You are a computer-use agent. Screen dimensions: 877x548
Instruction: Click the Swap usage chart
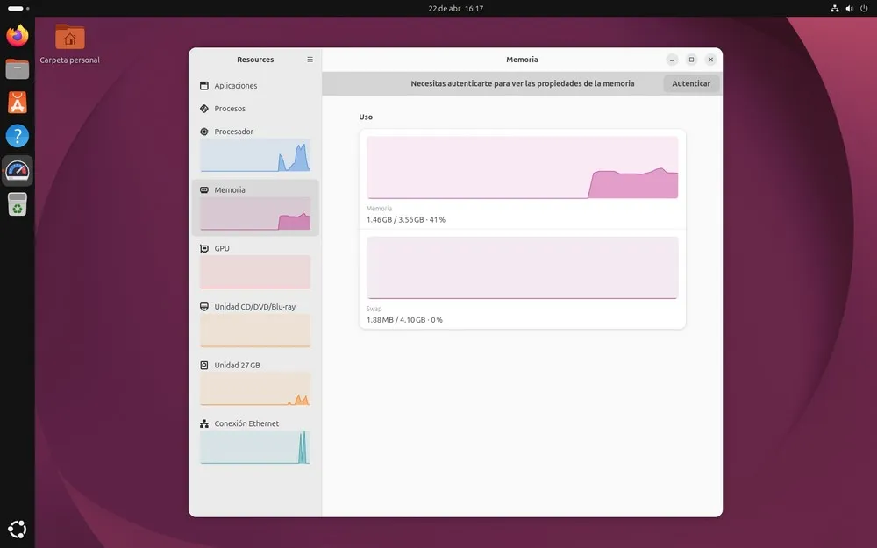[x=523, y=267]
